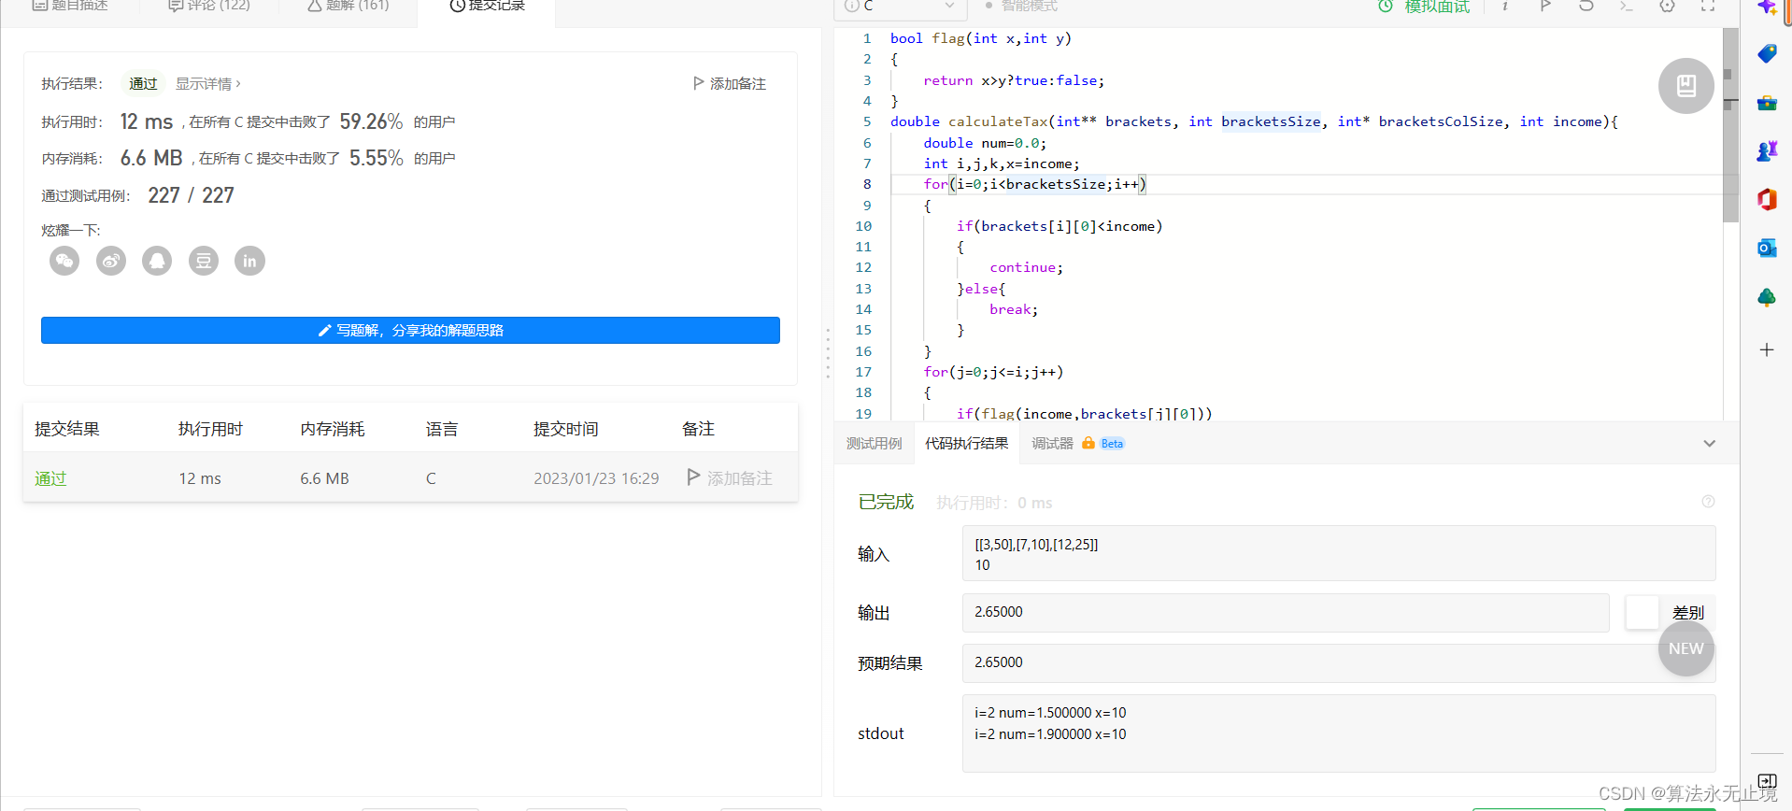Click line number 8 in editor gutter
1792x811 pixels.
click(867, 184)
